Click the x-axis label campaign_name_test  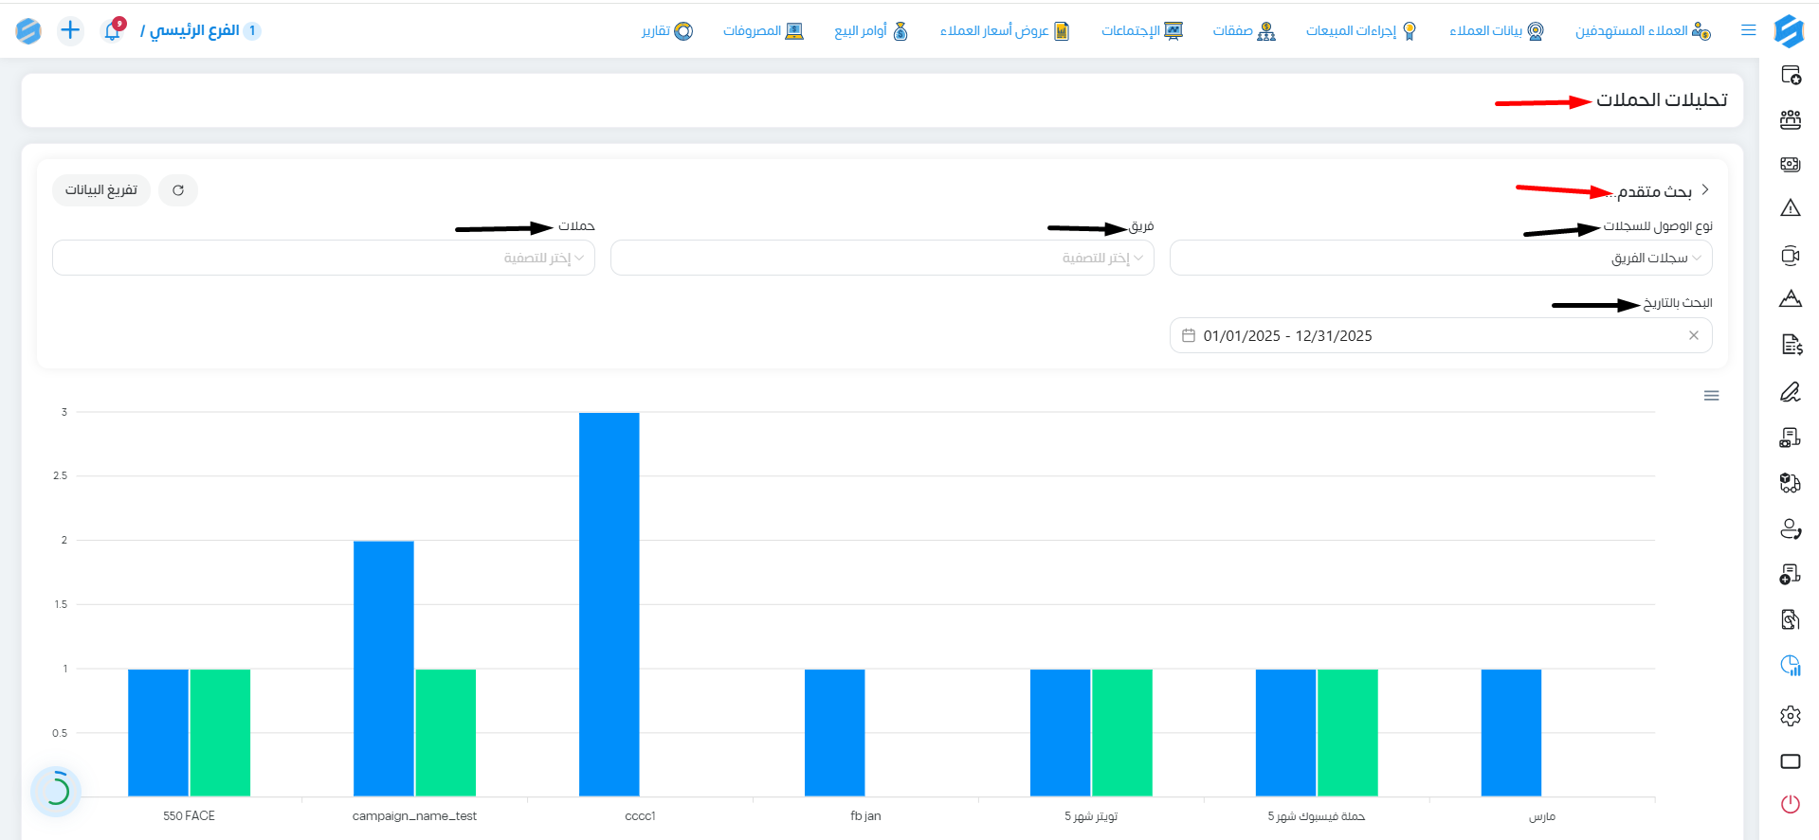pyautogui.click(x=414, y=815)
